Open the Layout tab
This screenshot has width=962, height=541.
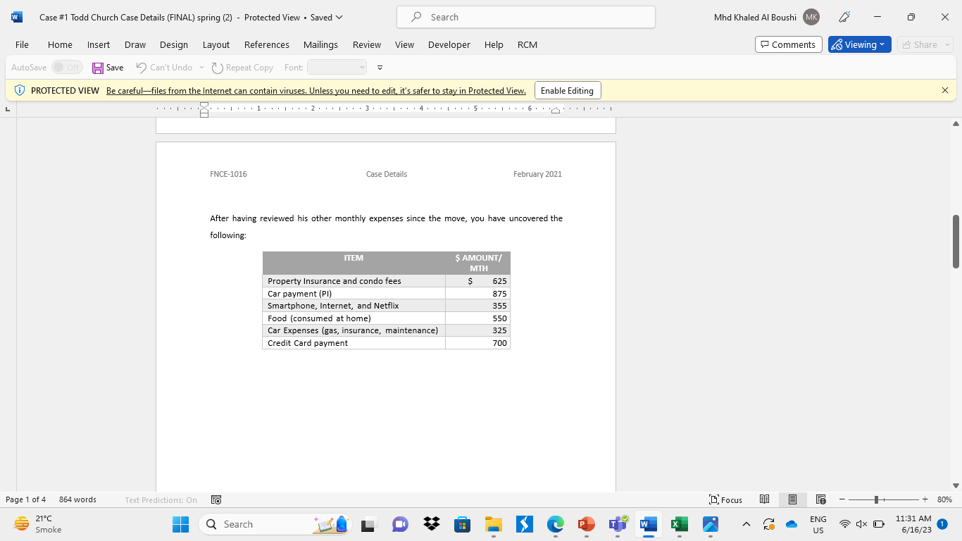point(216,44)
